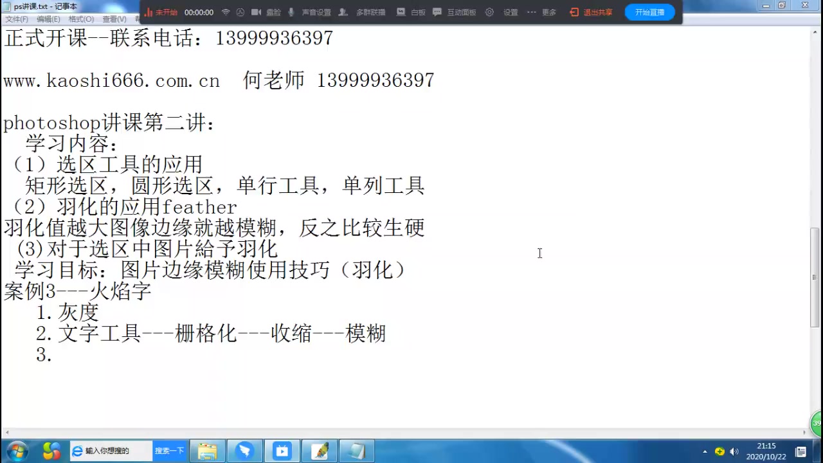Screen dimensions: 823x463
Task: Open the 查看(V) menu in Notepad
Action: pos(114,19)
